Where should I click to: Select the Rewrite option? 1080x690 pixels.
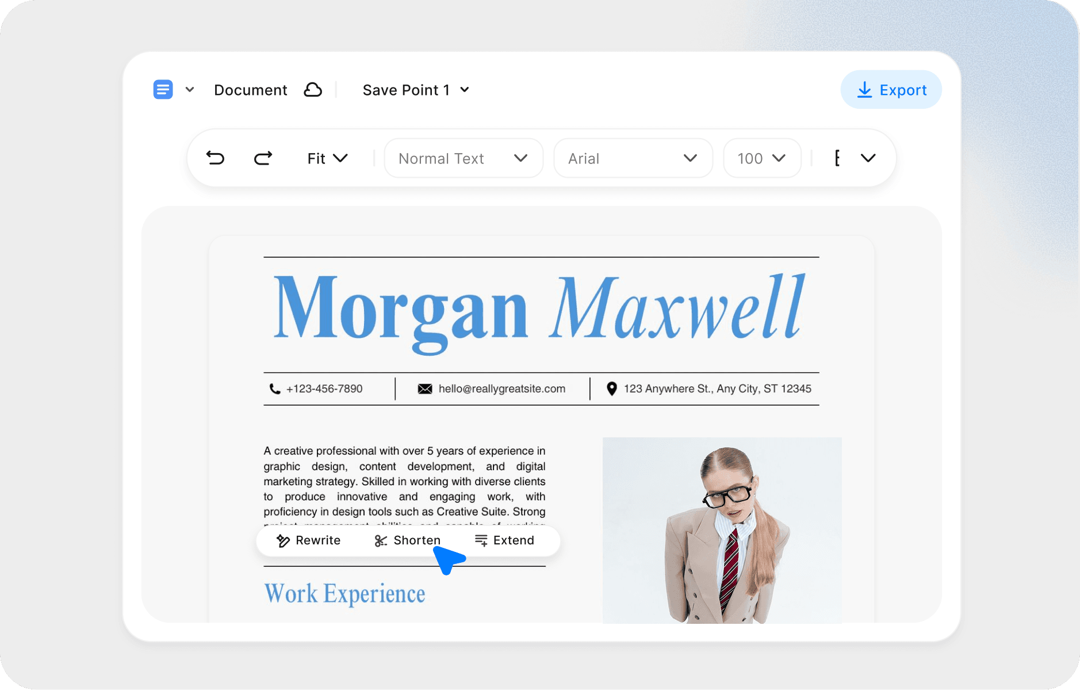click(309, 540)
